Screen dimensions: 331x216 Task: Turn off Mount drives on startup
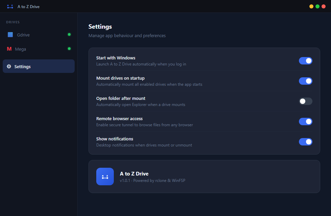pos(305,81)
